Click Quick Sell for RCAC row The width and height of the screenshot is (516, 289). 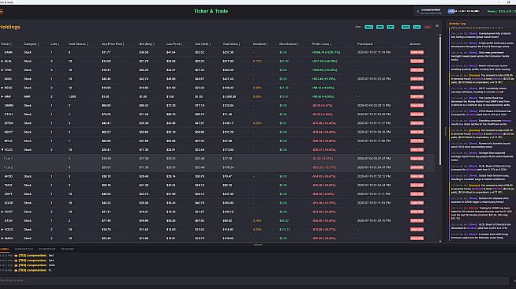click(x=417, y=88)
